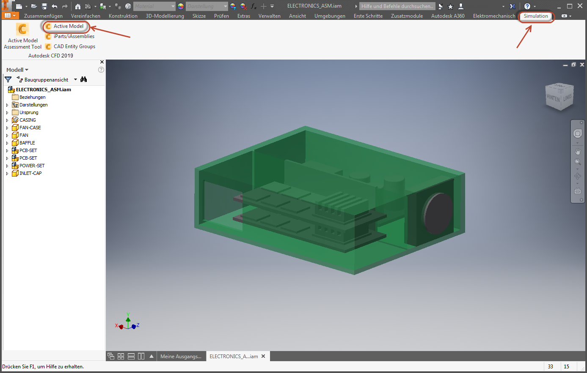Screen dimensions: 587x373
Task: Click the color wheel appearance icon
Action: (181, 6)
